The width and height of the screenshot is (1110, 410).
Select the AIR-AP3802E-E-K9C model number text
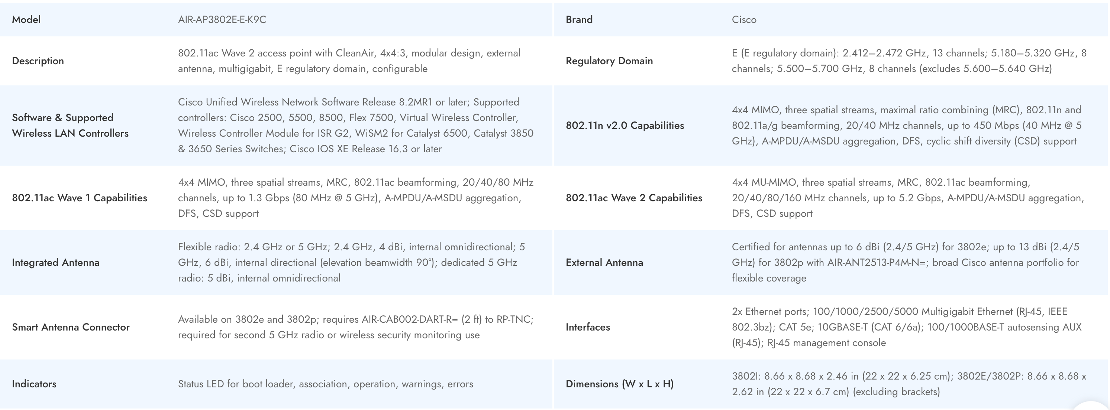(x=222, y=19)
